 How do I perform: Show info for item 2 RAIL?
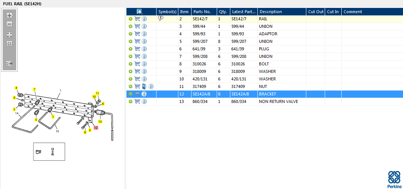coord(144,19)
